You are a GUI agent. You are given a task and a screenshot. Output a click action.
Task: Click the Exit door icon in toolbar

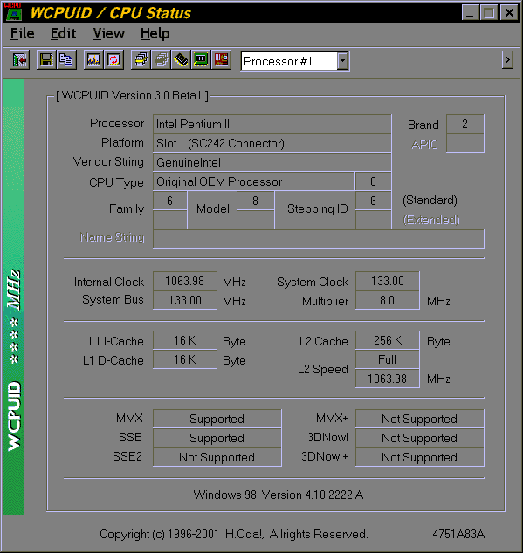click(19, 59)
